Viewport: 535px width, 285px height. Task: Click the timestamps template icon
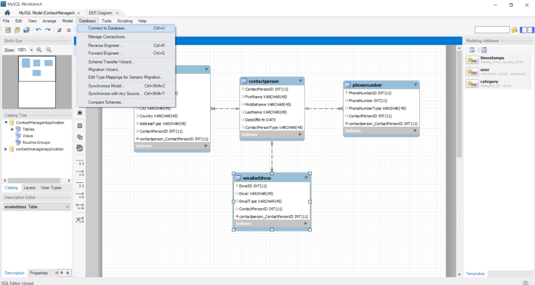(472, 60)
